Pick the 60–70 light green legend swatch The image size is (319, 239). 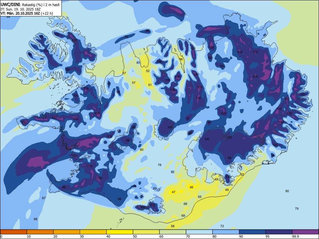173,232
